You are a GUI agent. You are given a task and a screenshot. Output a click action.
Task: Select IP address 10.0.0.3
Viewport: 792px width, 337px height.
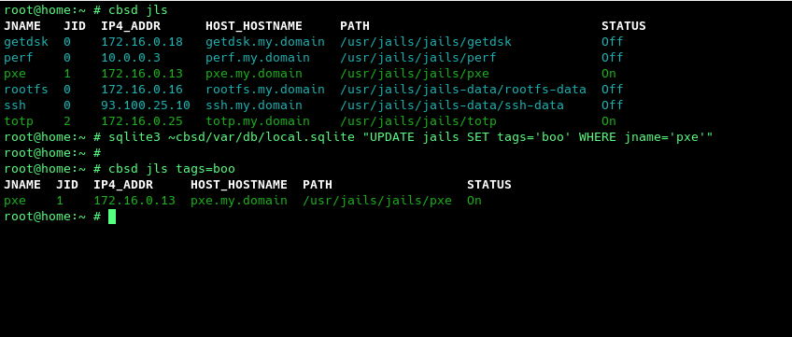coord(131,58)
